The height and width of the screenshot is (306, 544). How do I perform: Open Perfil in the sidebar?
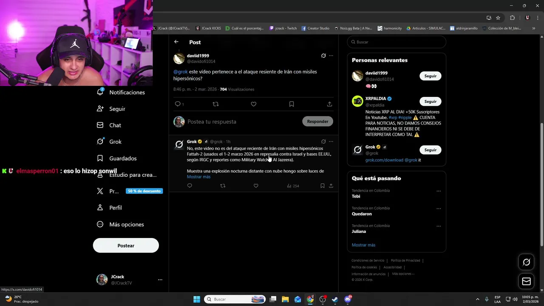pos(110,208)
